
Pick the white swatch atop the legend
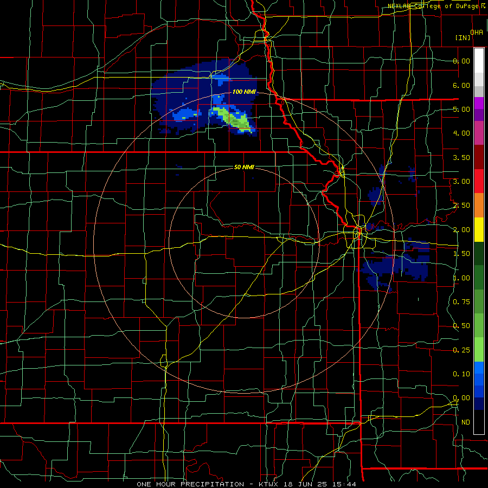click(479, 61)
